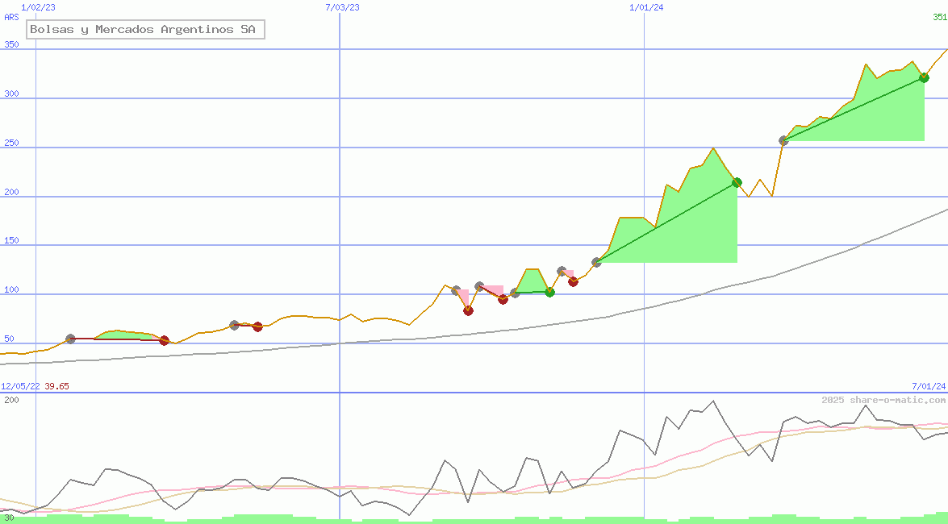This screenshot has width=948, height=524.
Task: Click the 350 price axis label
Action: tap(11, 45)
